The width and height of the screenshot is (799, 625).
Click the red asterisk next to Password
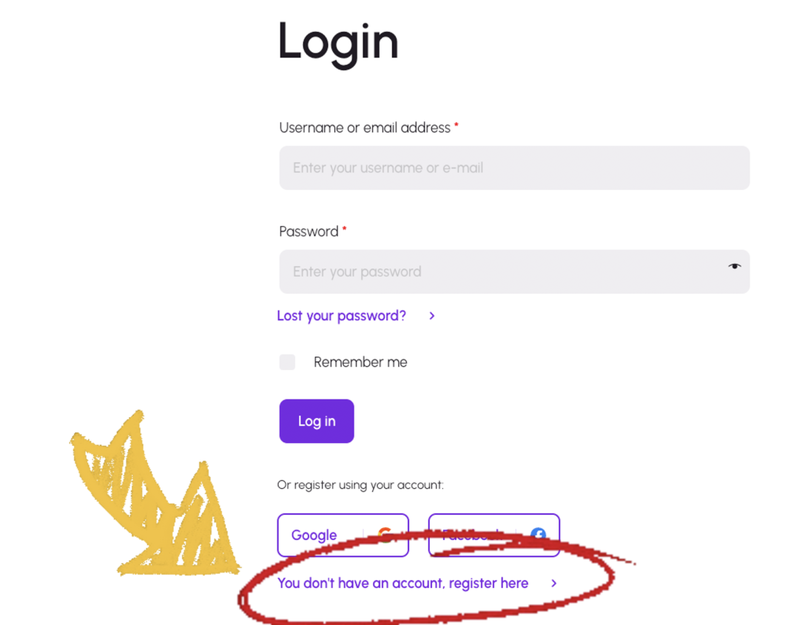tap(344, 230)
